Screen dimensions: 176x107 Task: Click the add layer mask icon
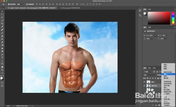click(x=159, y=105)
